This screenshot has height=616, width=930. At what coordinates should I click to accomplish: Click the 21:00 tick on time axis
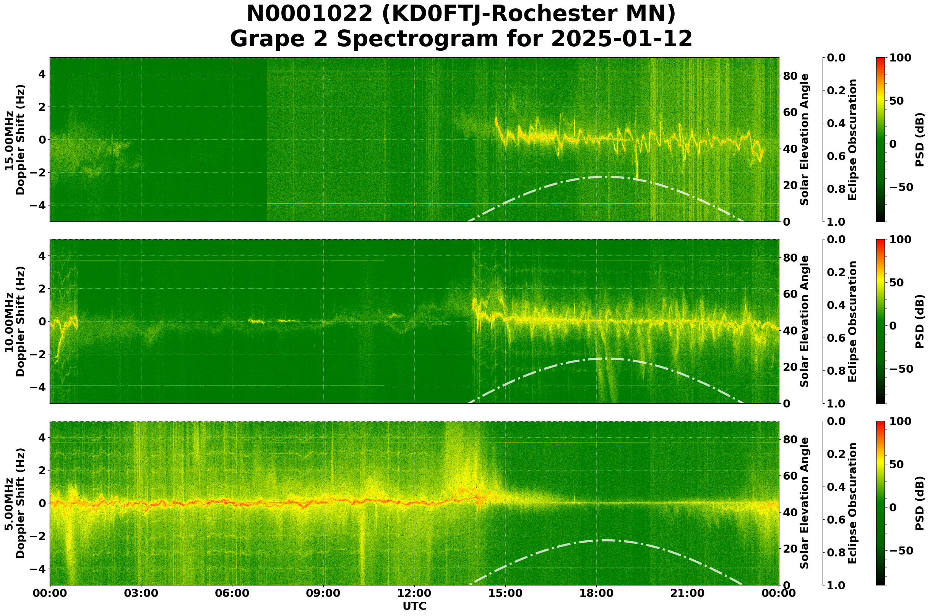pyautogui.click(x=687, y=593)
